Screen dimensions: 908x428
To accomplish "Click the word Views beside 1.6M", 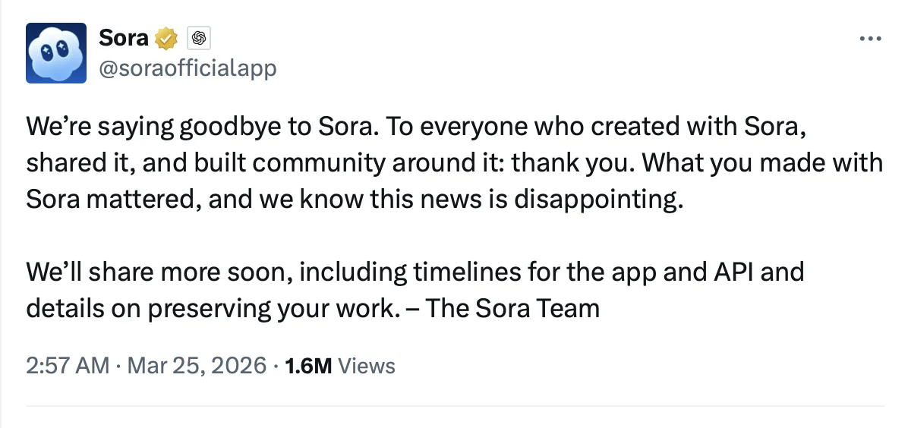I will [367, 367].
